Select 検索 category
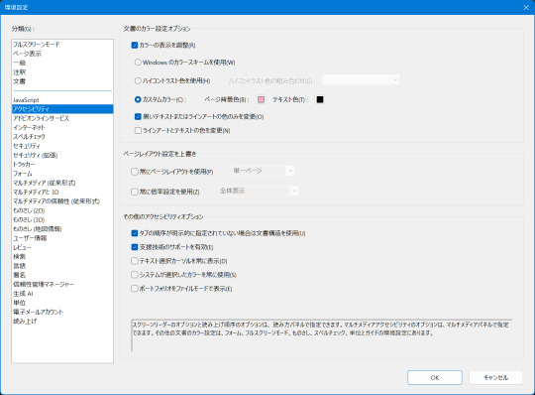 (x=62, y=257)
